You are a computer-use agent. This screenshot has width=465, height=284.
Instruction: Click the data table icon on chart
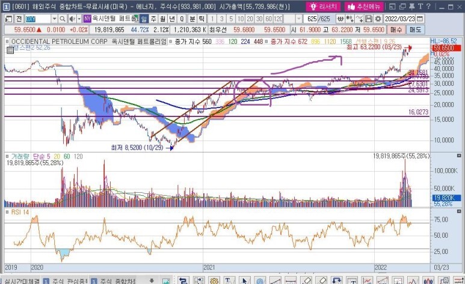(x=10, y=50)
